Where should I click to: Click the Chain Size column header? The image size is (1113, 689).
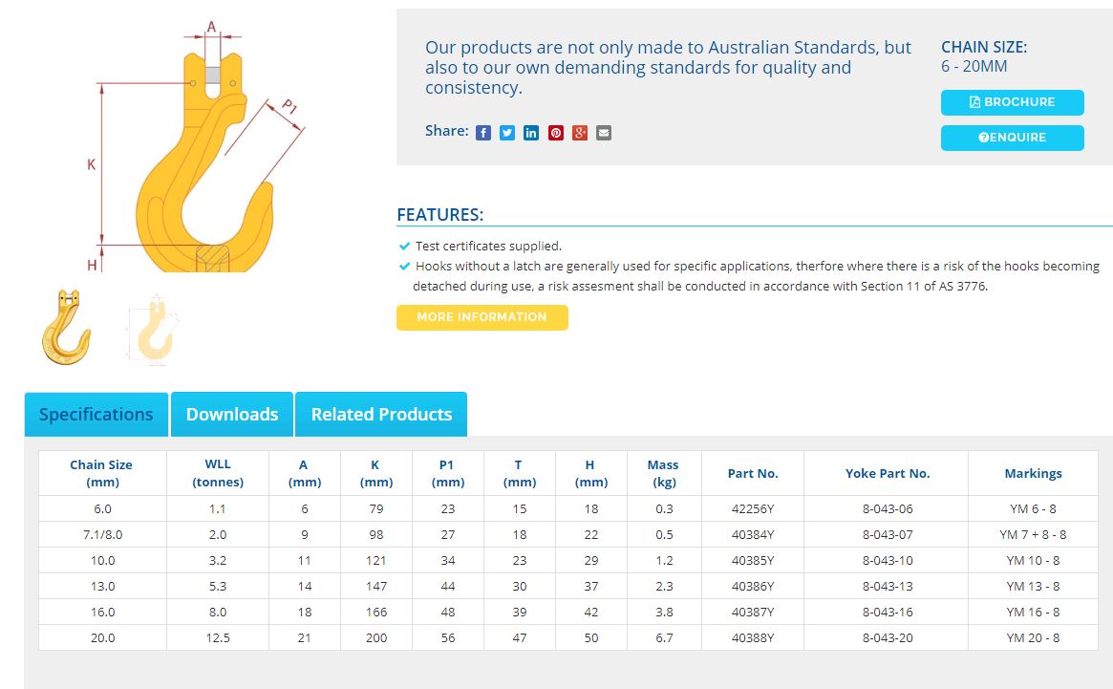click(101, 473)
